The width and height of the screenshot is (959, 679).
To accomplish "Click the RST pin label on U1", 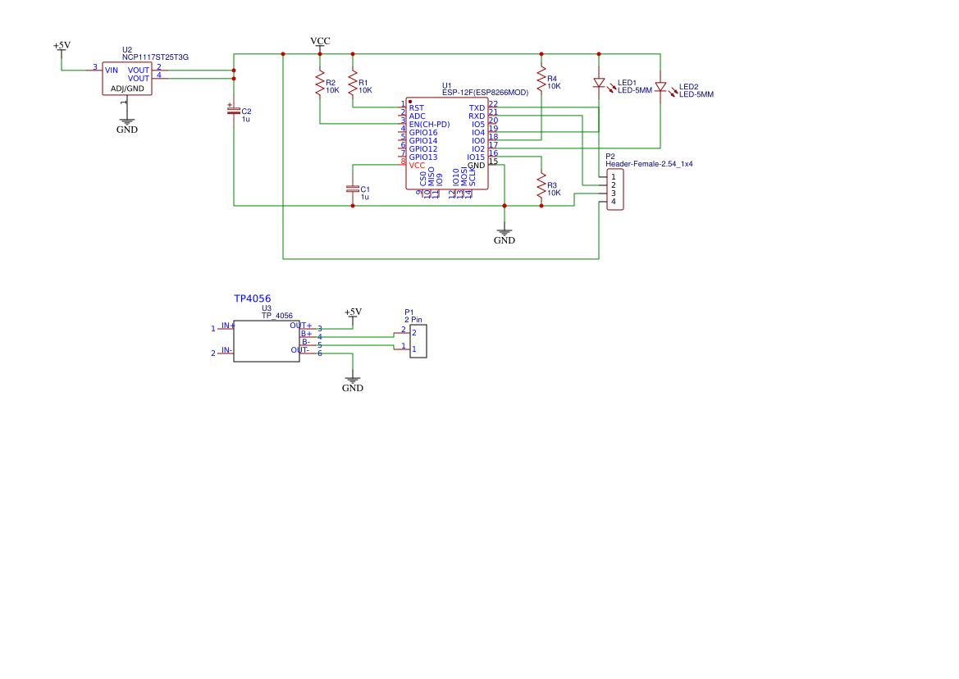I will [x=417, y=108].
